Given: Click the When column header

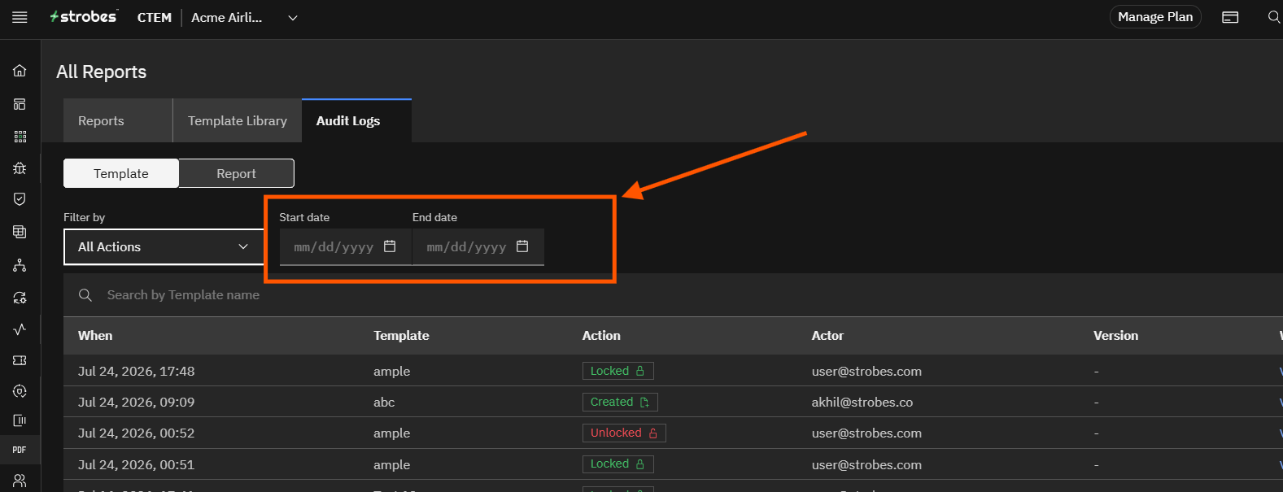Looking at the screenshot, I should click(x=95, y=336).
